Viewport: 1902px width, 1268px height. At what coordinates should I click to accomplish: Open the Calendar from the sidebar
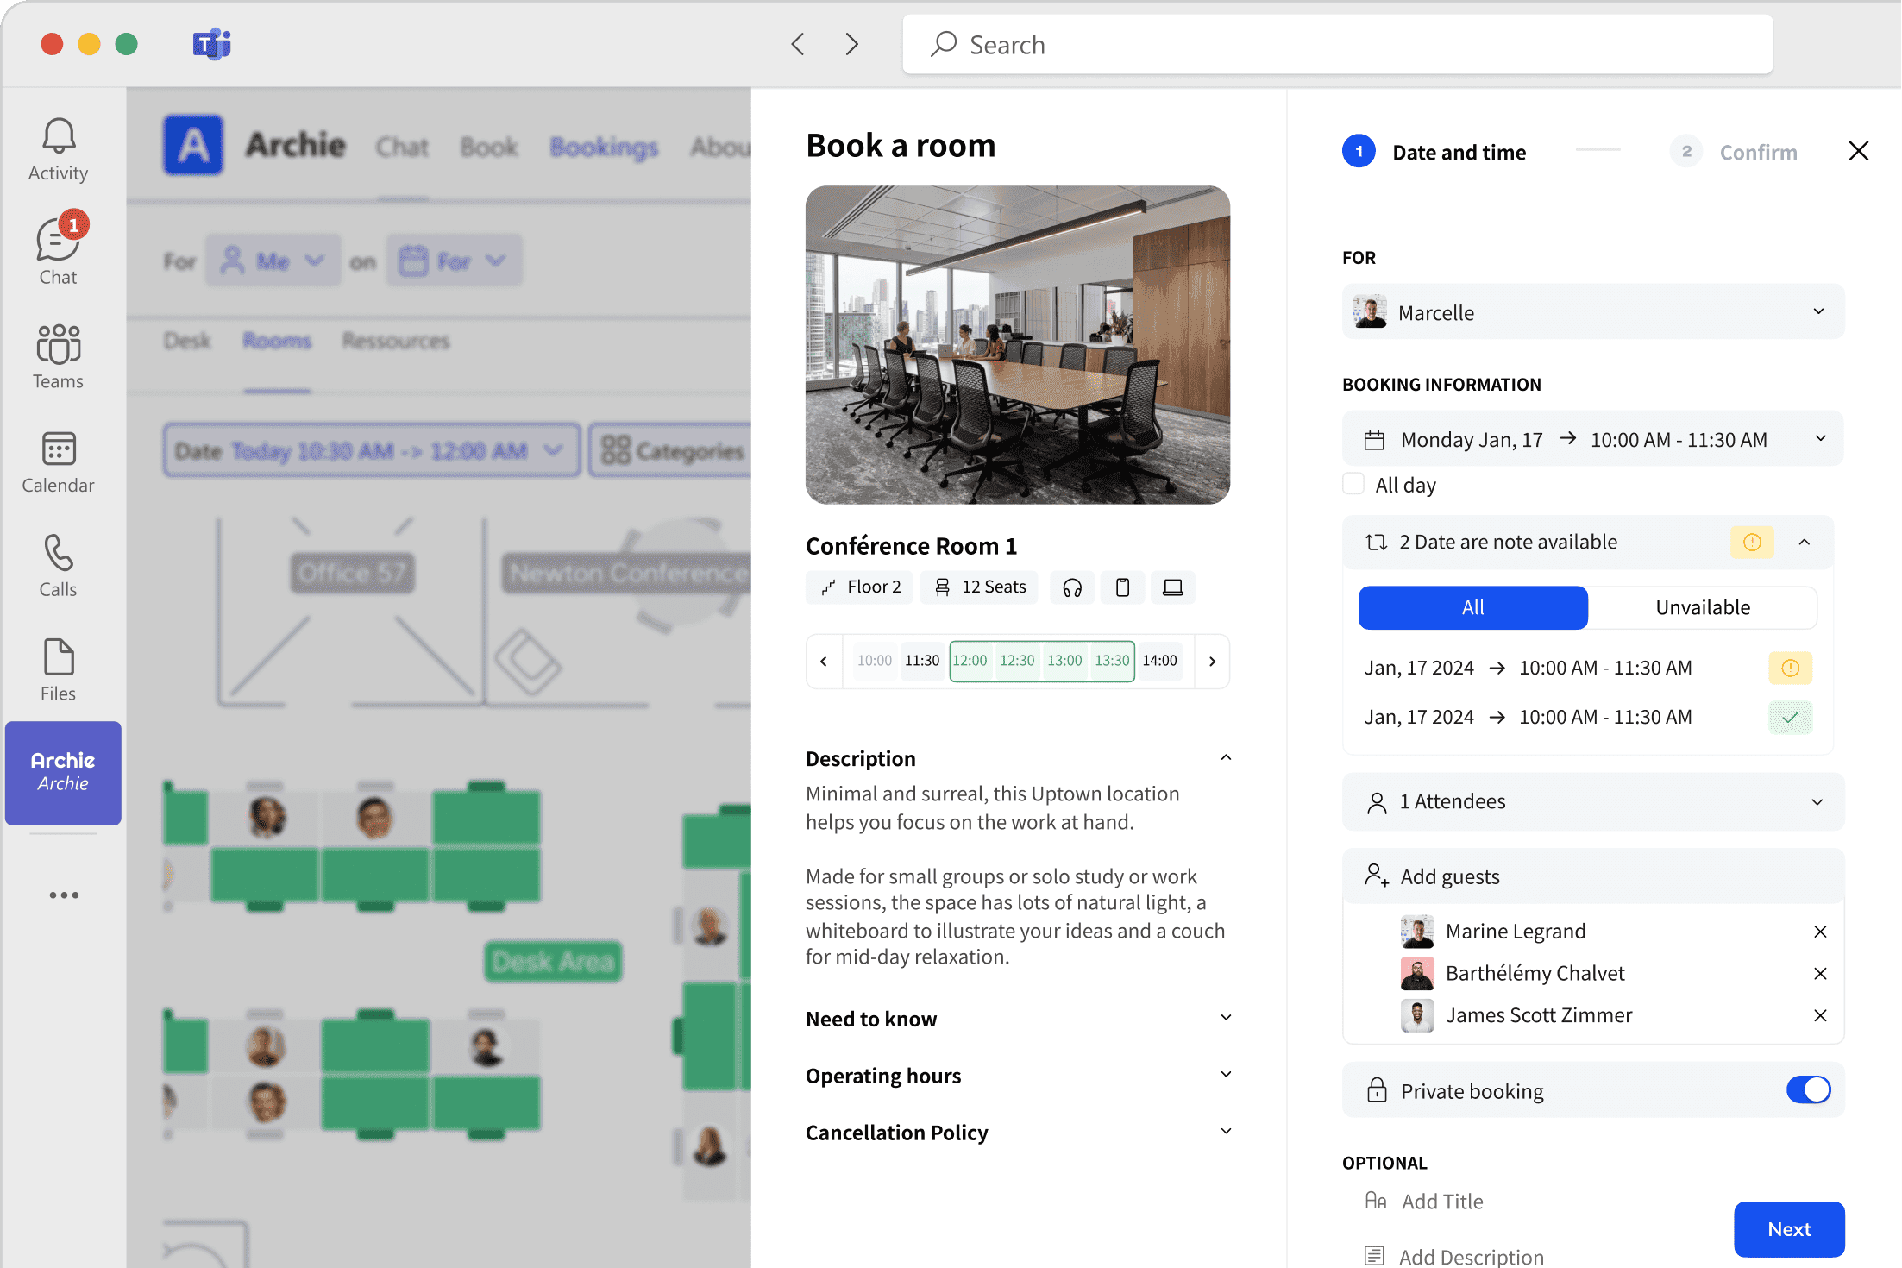[57, 460]
